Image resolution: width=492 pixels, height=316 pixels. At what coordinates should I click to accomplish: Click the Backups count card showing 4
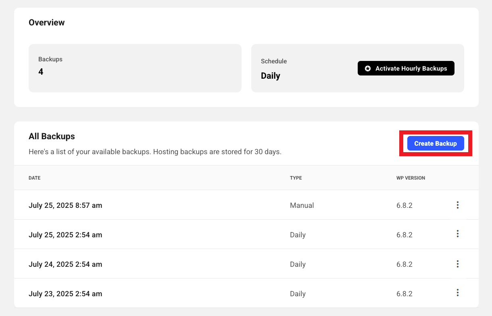click(135, 68)
